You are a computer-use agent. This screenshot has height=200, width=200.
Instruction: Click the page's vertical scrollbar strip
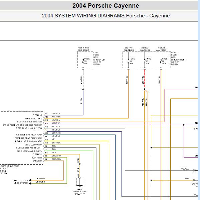click(x=199, y=100)
